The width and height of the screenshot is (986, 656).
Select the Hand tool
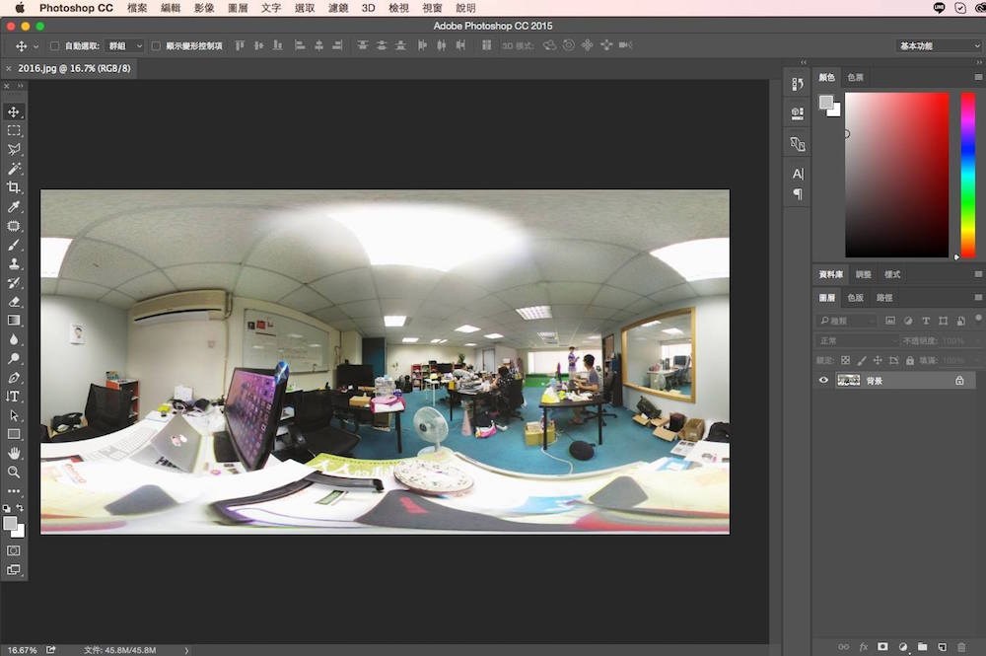(14, 453)
